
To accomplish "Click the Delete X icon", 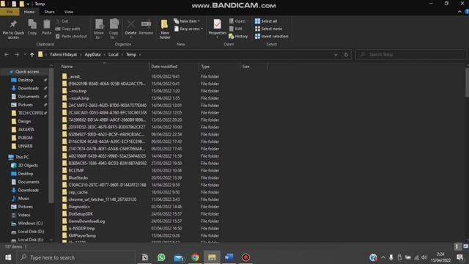I will (x=130, y=24).
